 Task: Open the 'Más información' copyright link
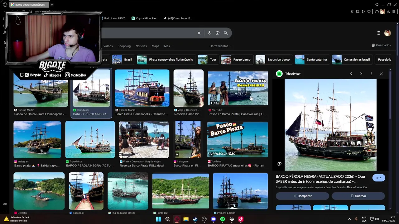tap(357, 187)
